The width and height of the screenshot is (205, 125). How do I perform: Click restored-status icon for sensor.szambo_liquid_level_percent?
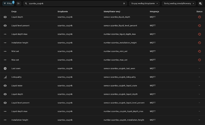pos(199,26)
